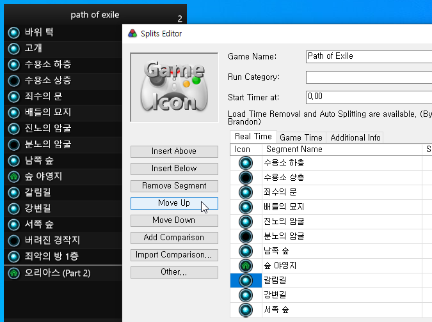Click the 강변길 row in timer list
The width and height of the screenshot is (432, 322).
[63, 208]
